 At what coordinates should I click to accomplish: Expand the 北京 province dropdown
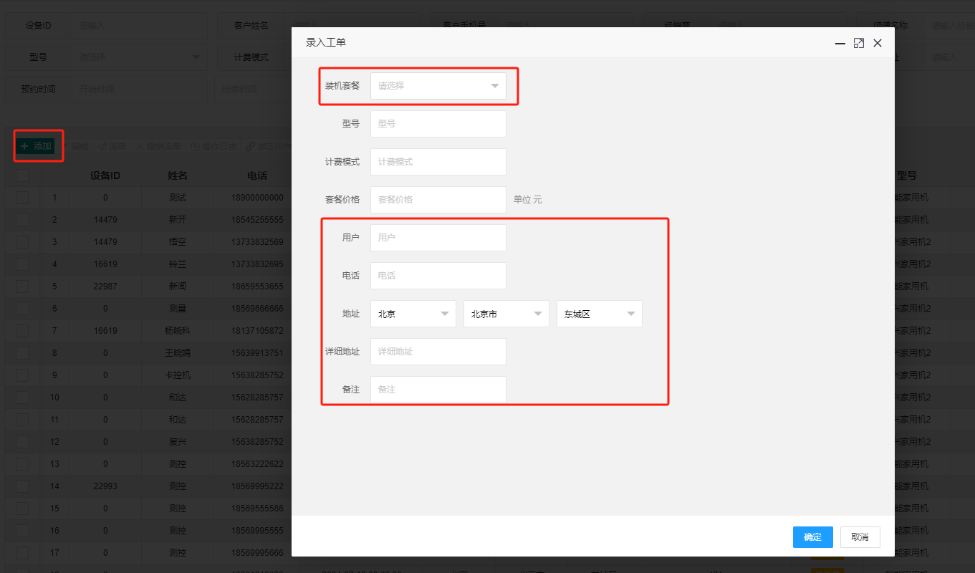pyautogui.click(x=413, y=314)
